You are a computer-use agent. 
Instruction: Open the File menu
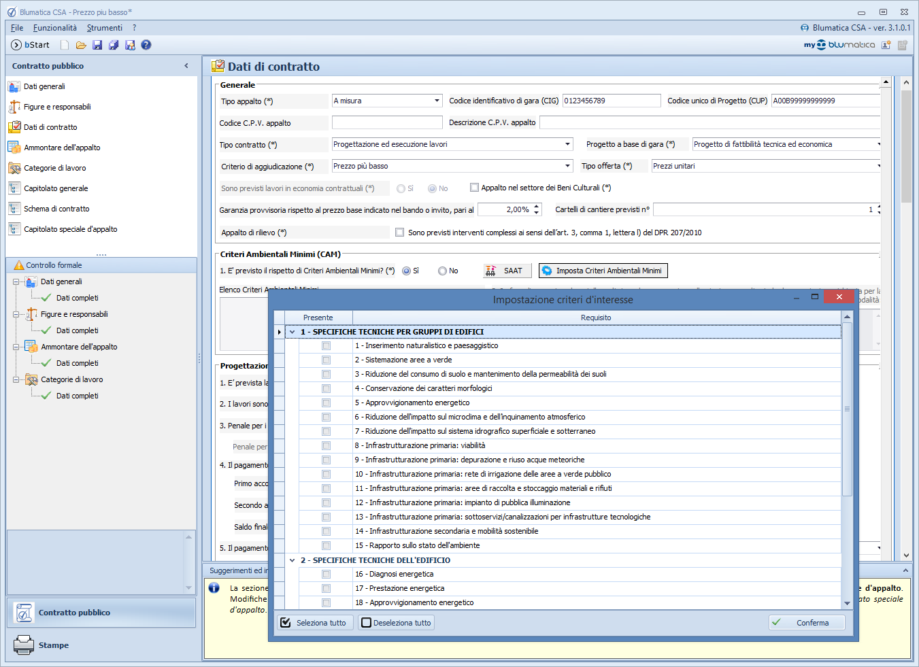[x=17, y=28]
